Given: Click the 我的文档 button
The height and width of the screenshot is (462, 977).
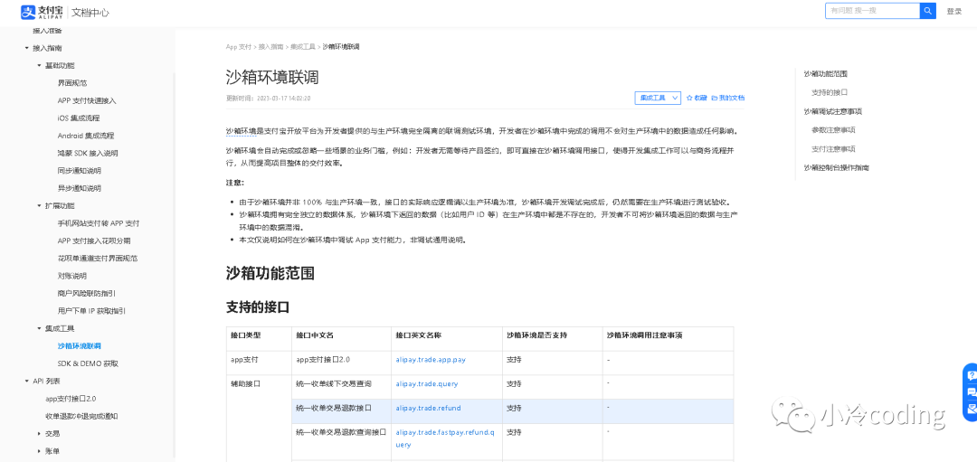Looking at the screenshot, I should point(727,98).
